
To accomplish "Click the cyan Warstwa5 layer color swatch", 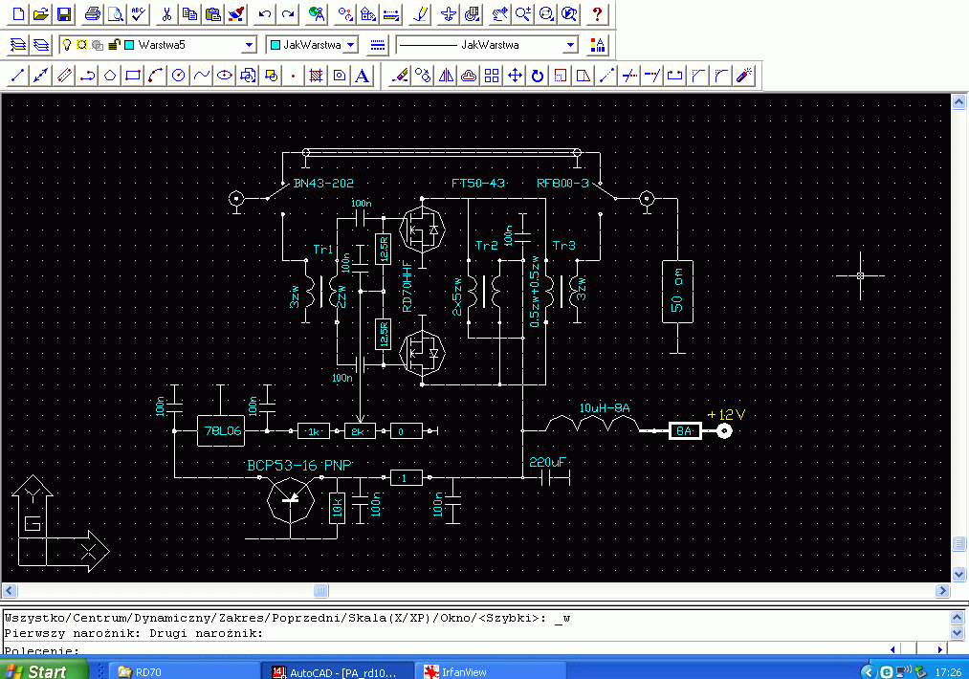I will pos(129,45).
